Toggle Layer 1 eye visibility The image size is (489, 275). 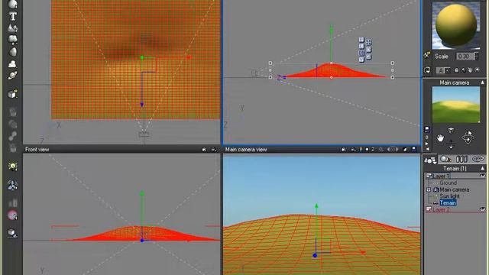click(482, 176)
